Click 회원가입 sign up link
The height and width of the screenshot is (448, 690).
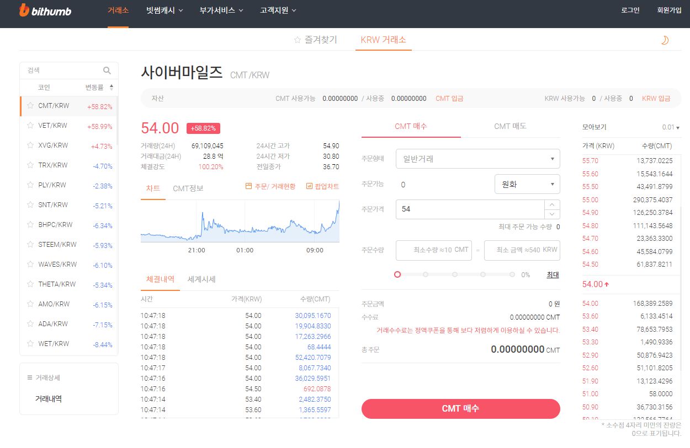(x=669, y=10)
